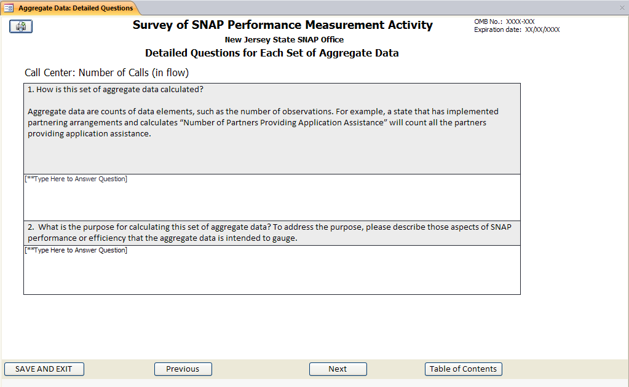The height and width of the screenshot is (387, 629).
Task: Close the form with the top-right X
Action: point(622,8)
